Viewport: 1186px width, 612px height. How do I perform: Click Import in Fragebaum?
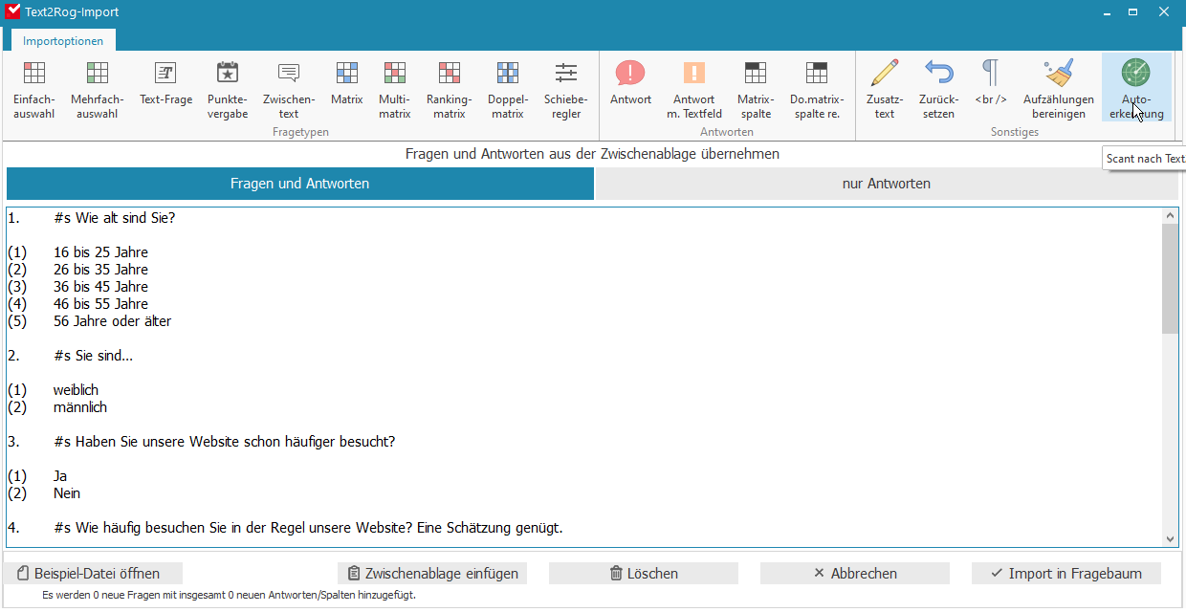[1065, 573]
